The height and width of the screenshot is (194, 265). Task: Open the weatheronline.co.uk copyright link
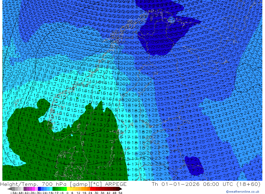(243, 192)
